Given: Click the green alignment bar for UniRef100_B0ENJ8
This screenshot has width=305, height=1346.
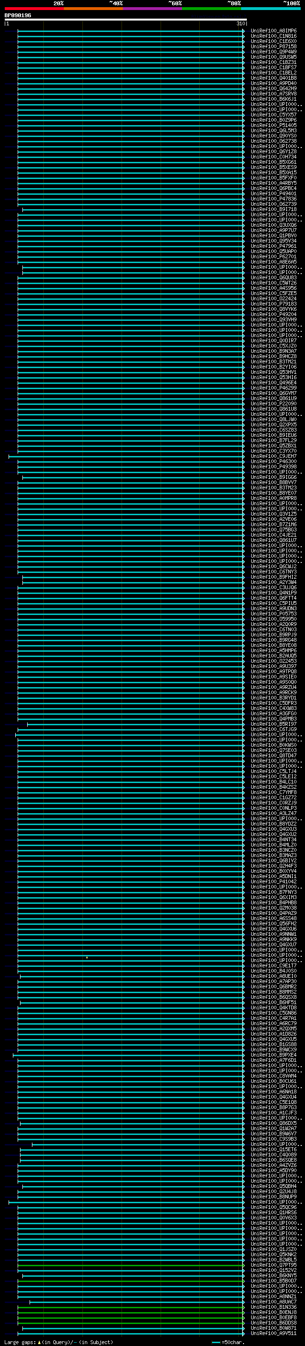Looking at the screenshot, I should (x=131, y=1312).
